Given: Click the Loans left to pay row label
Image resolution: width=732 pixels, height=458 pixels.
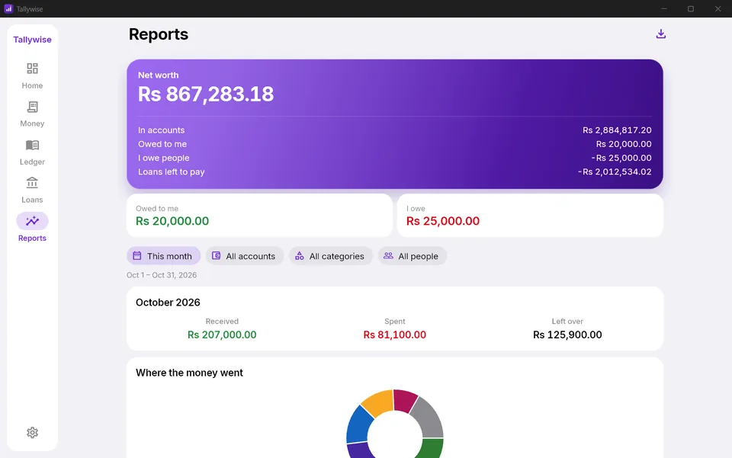Looking at the screenshot, I should coord(172,171).
